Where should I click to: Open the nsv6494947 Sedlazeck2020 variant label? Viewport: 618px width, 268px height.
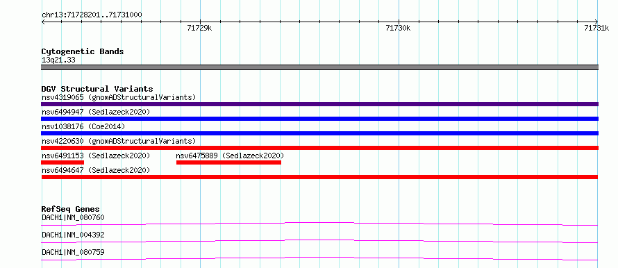(96, 112)
